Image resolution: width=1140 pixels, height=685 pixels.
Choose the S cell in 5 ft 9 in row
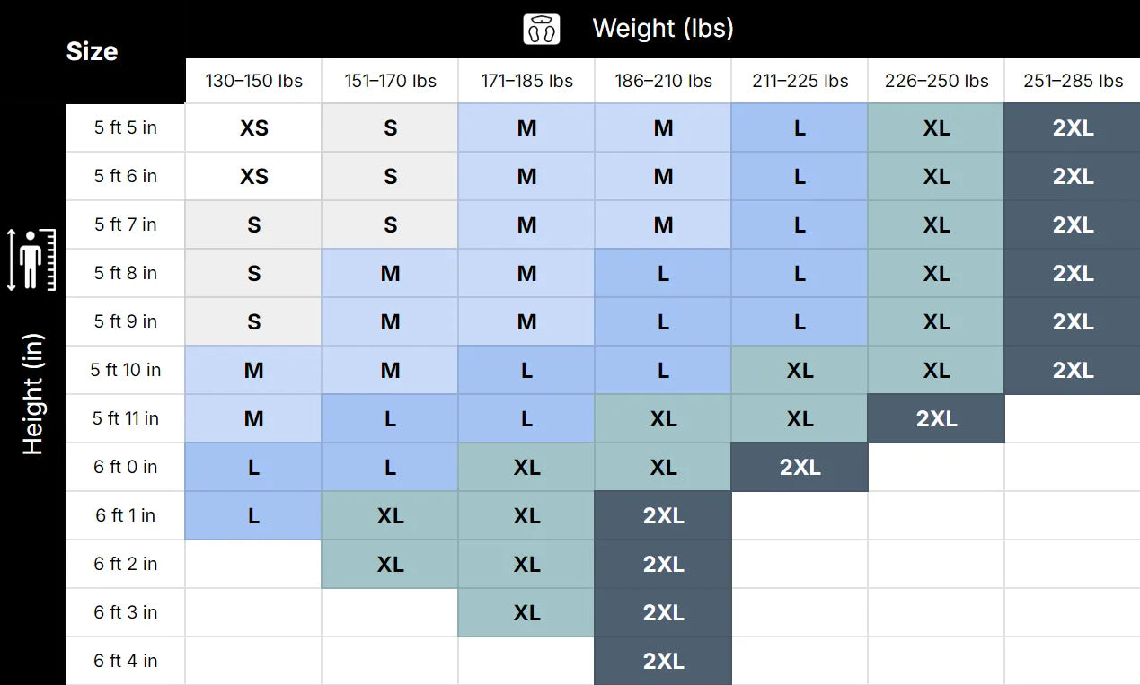(x=253, y=322)
